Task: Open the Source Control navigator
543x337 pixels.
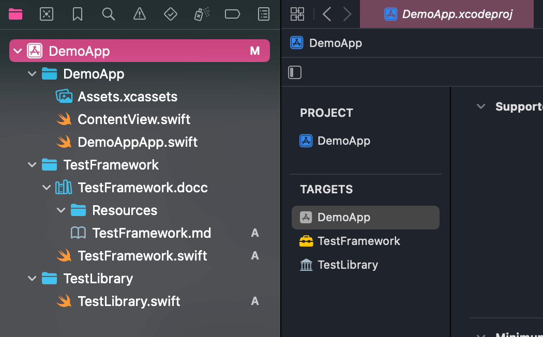Action: pos(47,14)
